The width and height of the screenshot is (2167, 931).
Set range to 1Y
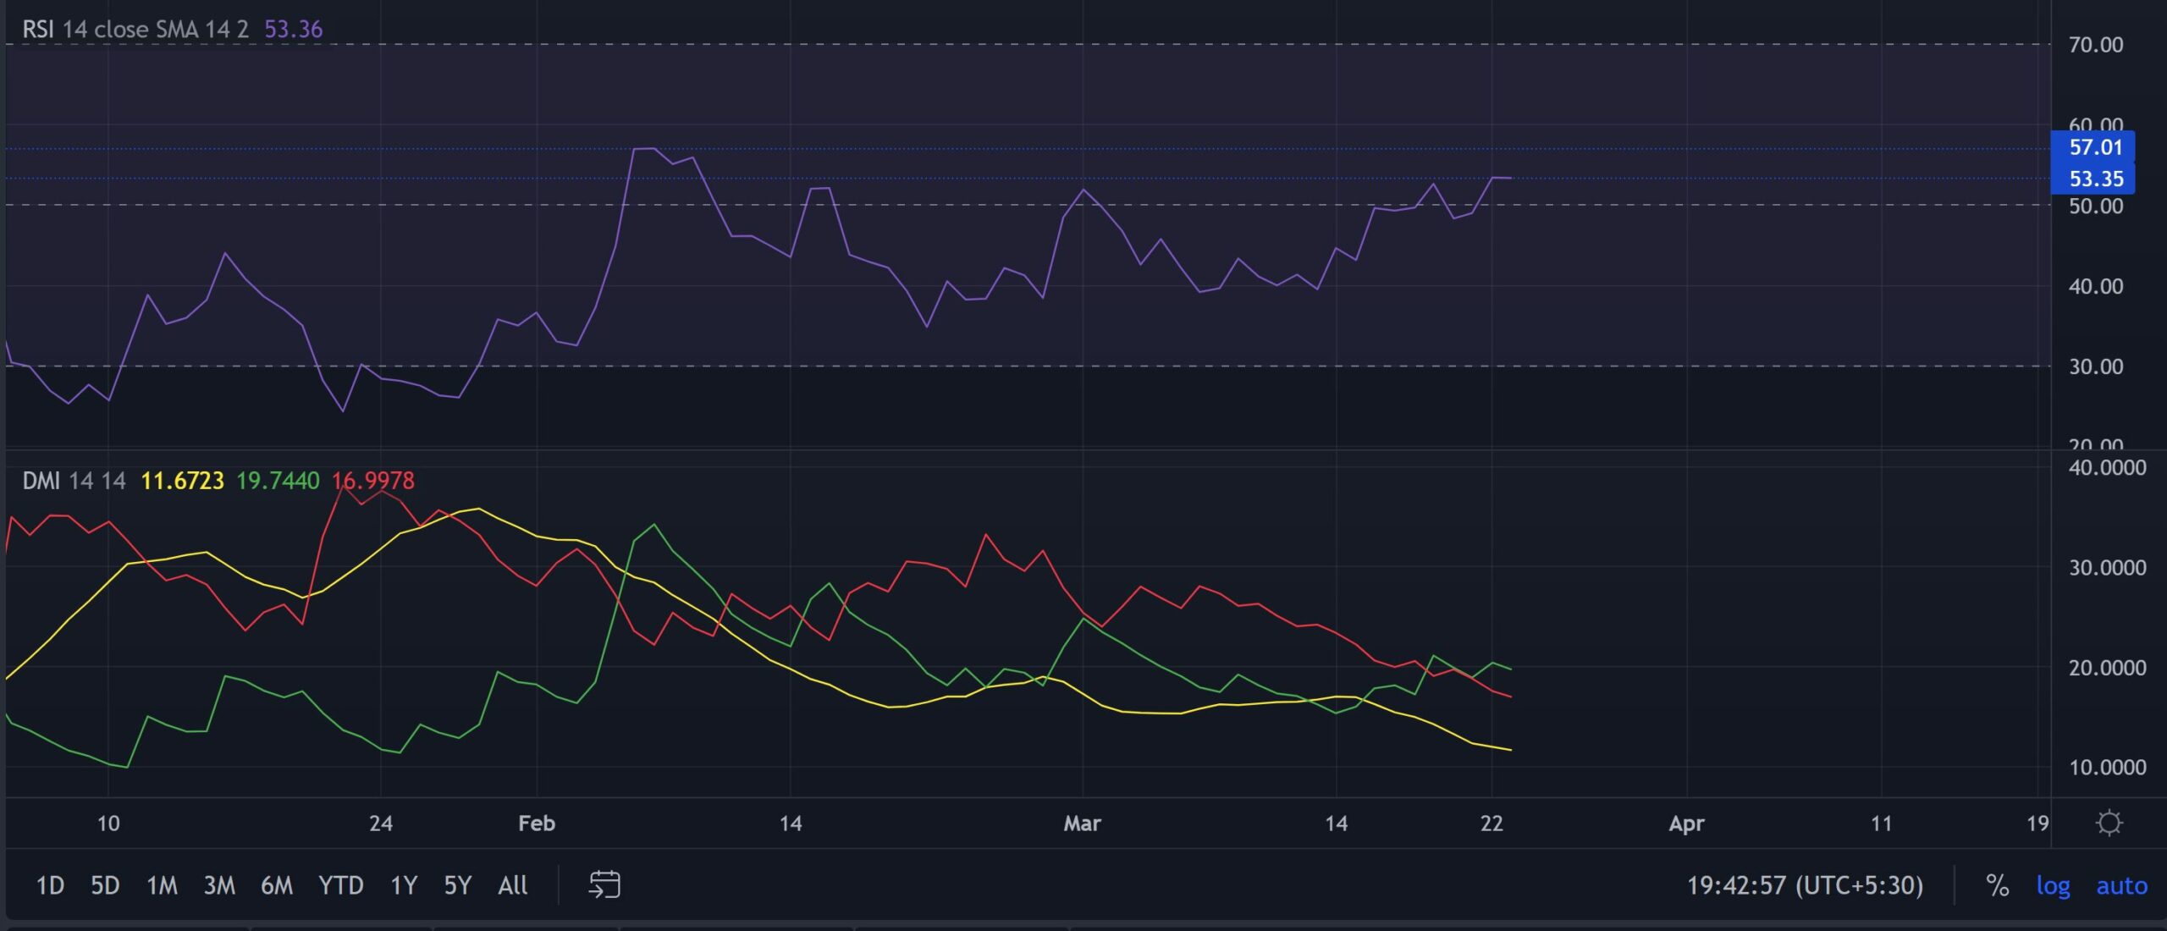[404, 885]
